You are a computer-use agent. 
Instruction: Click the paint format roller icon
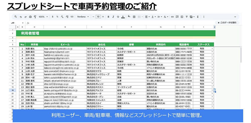click(x=35, y=17)
